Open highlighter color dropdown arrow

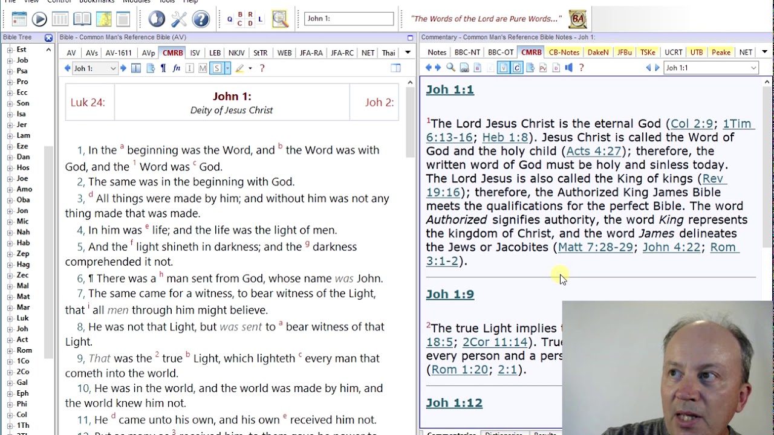[250, 68]
